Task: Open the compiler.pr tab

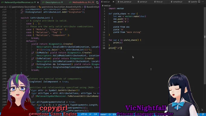Action: 177,2
